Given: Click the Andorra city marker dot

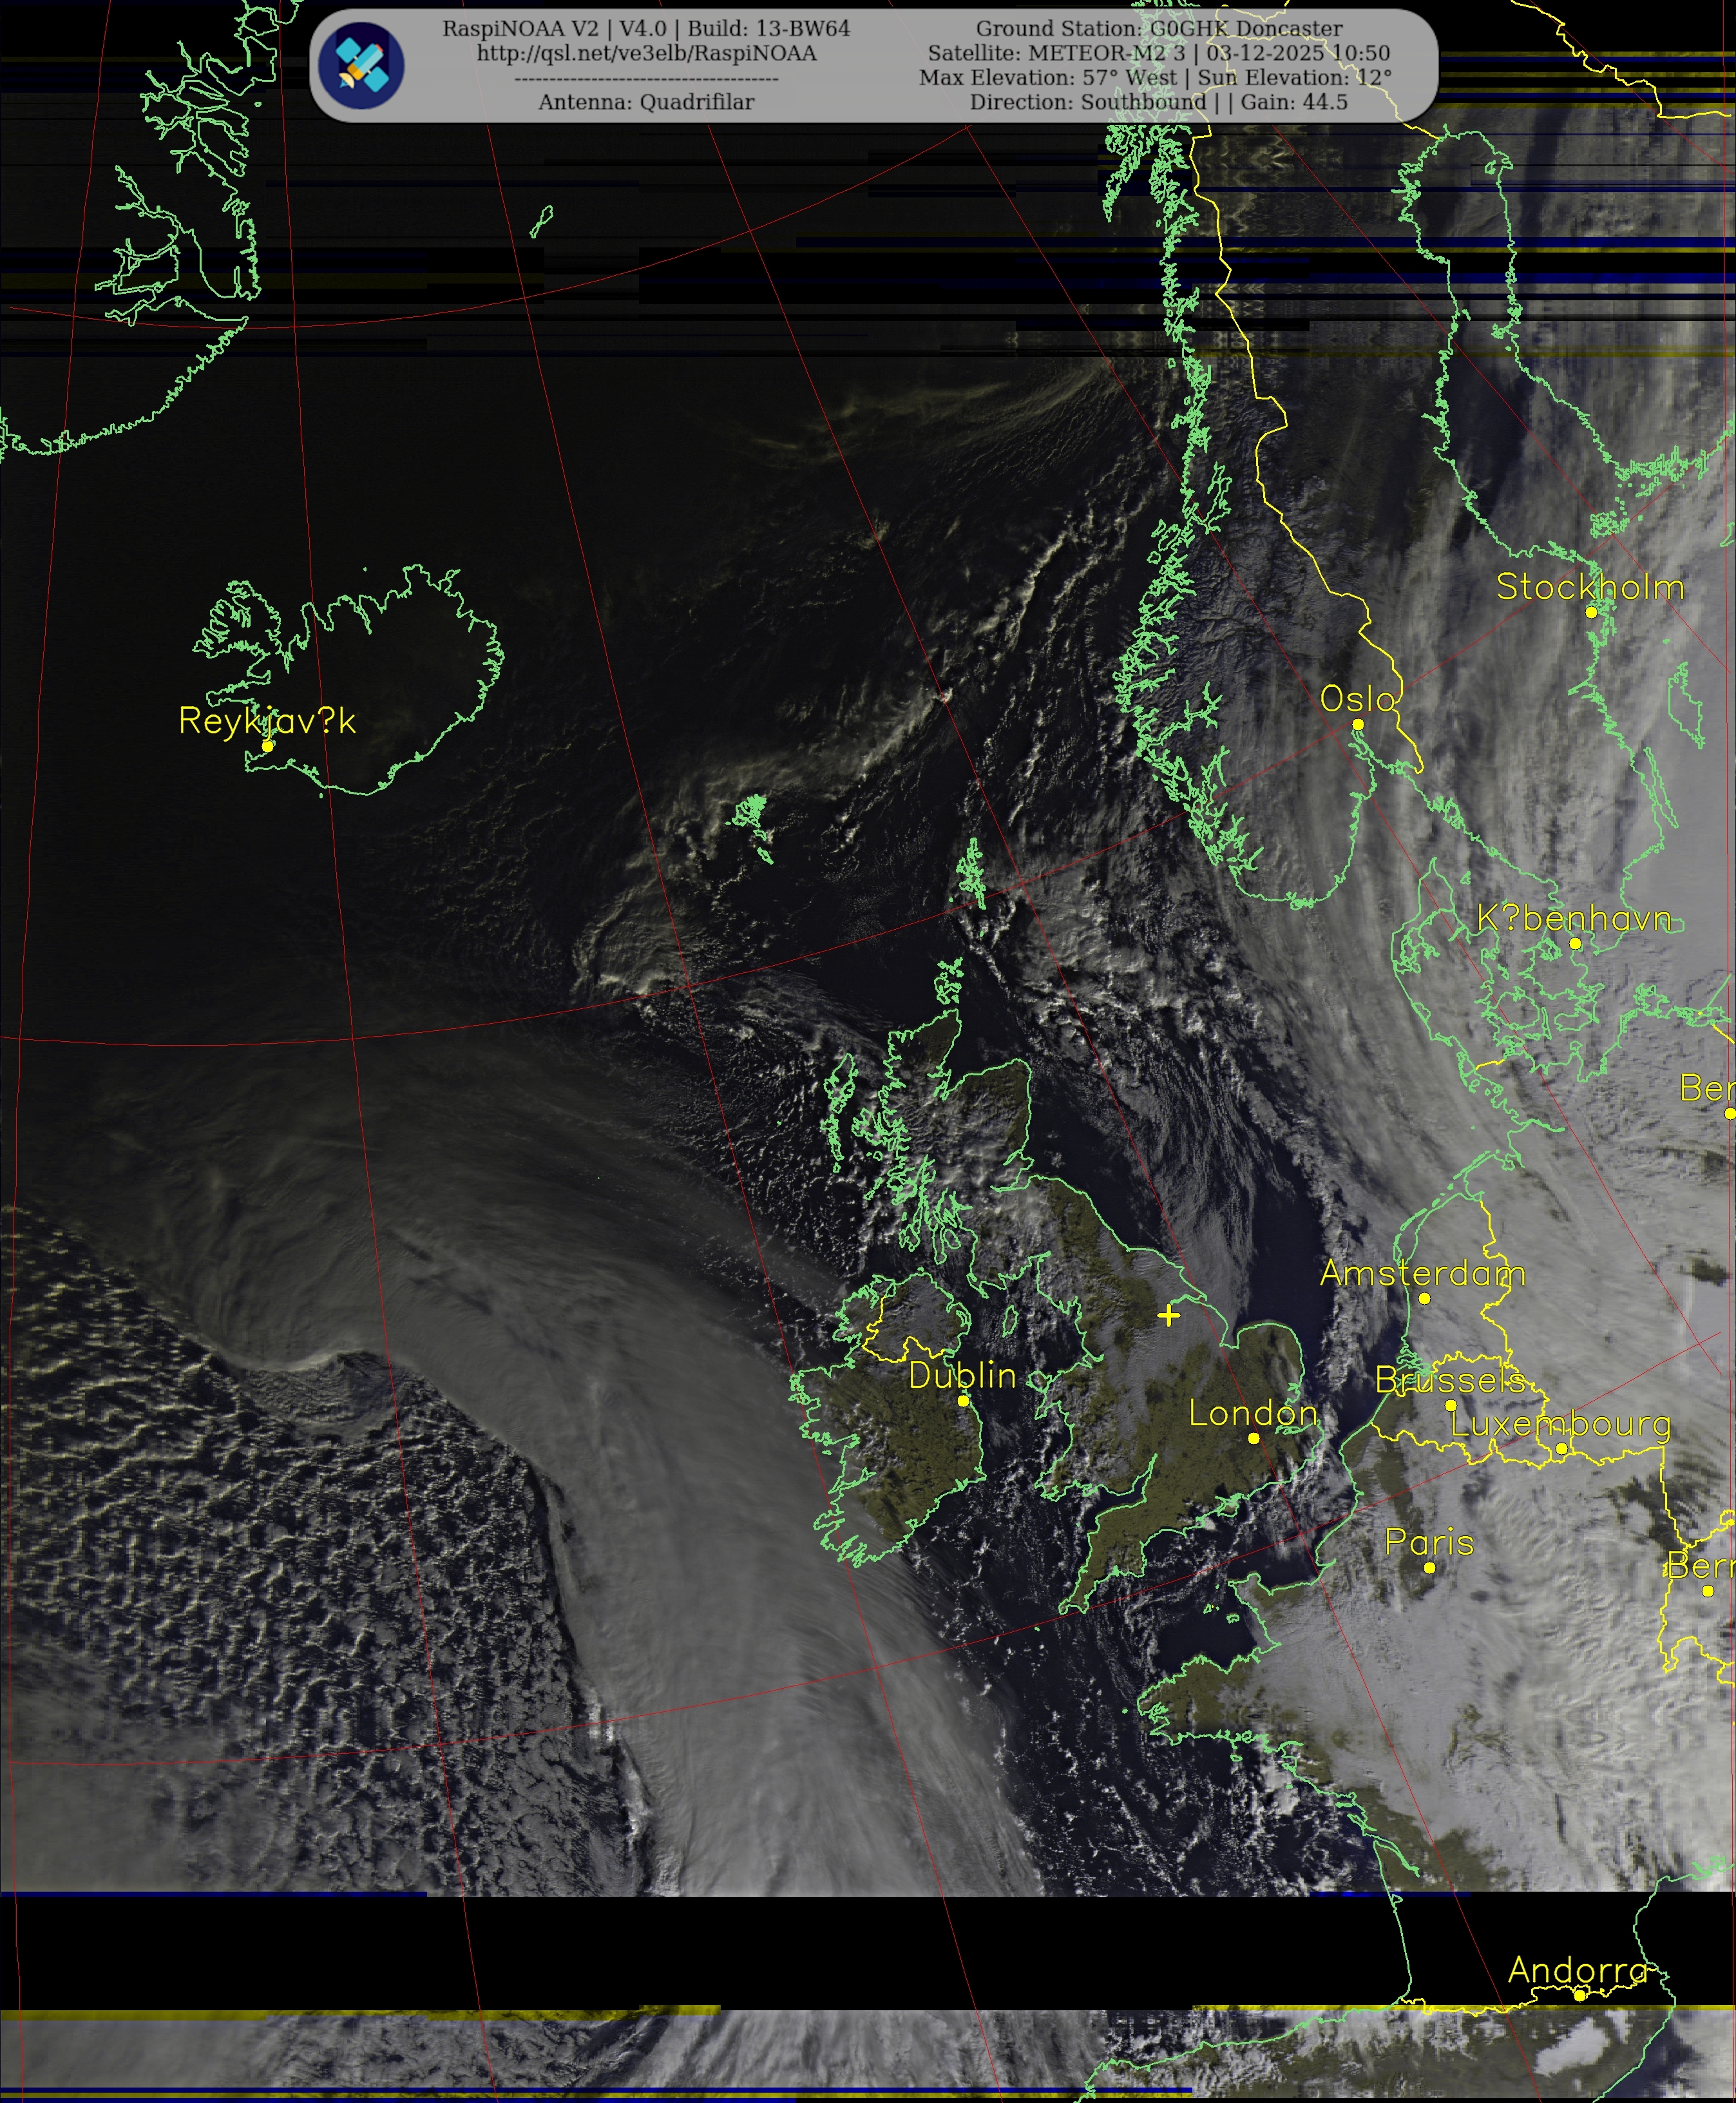Looking at the screenshot, I should (1579, 1995).
